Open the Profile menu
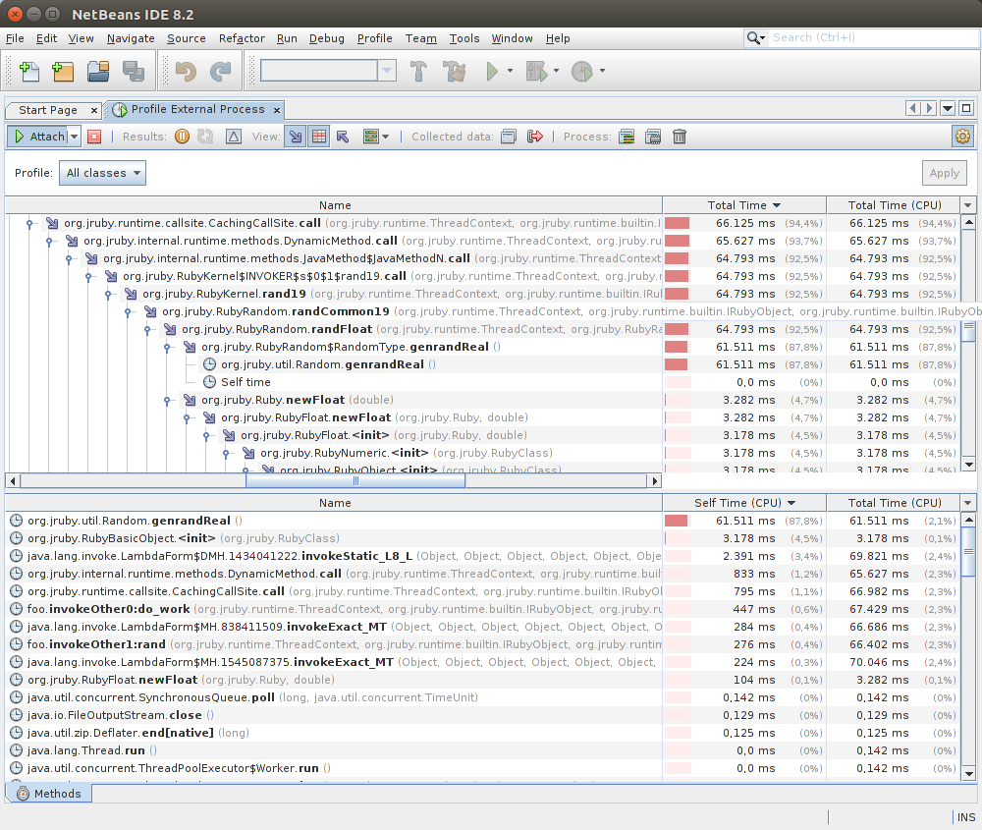982x830 pixels. pos(374,38)
